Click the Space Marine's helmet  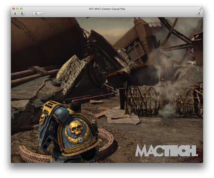pos(75,106)
